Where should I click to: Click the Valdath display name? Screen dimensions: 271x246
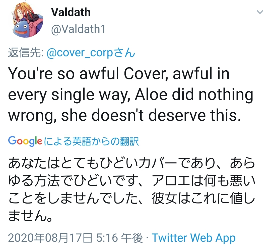tap(71, 12)
